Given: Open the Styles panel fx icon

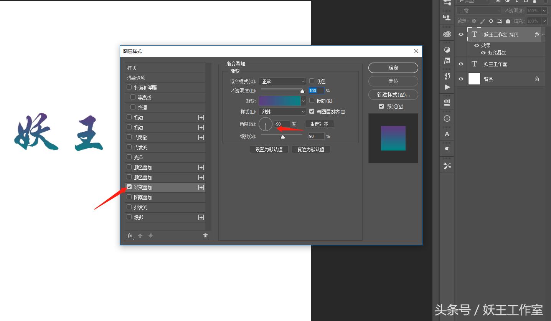Looking at the screenshot, I should (447, 61).
